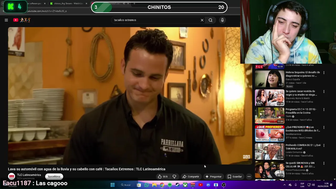Open the notification bell in system tray
Screen dimensions: 336x189
tap(331, 185)
